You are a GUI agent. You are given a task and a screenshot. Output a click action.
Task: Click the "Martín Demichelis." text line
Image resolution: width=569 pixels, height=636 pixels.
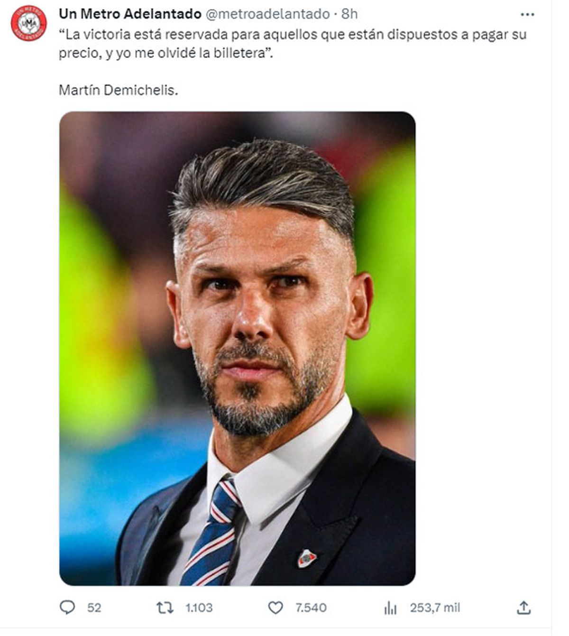pyautogui.click(x=119, y=90)
